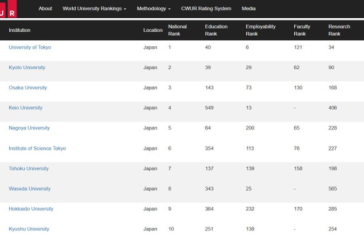
Task: Click the CWUR logo
Action: (8, 9)
